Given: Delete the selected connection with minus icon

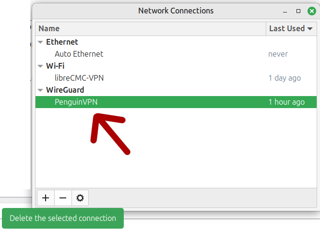Looking at the screenshot, I should click(x=63, y=198).
